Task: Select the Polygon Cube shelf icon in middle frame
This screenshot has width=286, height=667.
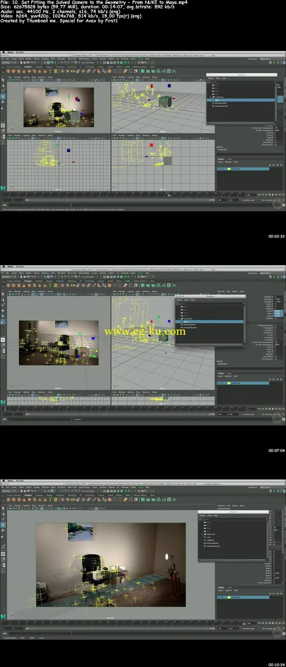Action: (13, 285)
